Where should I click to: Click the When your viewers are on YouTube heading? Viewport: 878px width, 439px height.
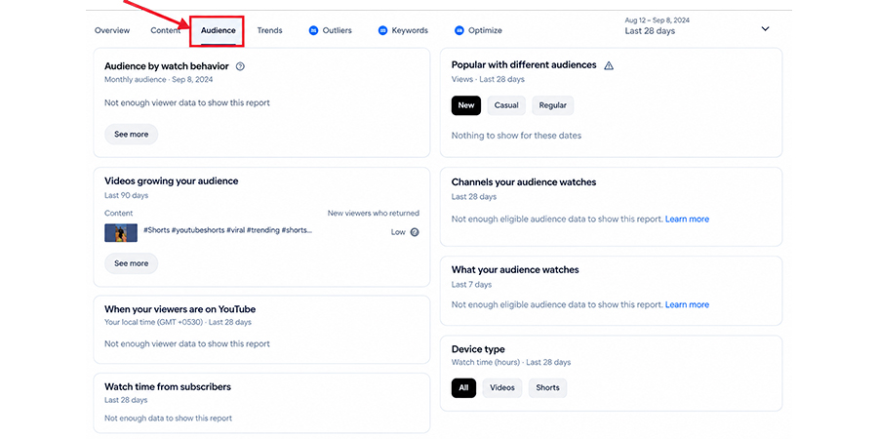tap(180, 309)
